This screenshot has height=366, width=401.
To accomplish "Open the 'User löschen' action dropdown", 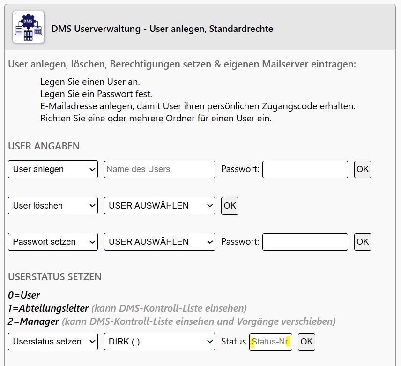I will click(53, 205).
